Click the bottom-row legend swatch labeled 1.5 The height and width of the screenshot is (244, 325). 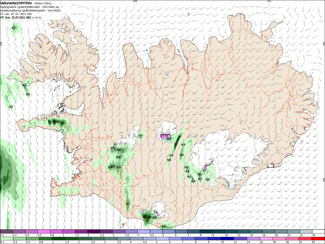point(71,239)
